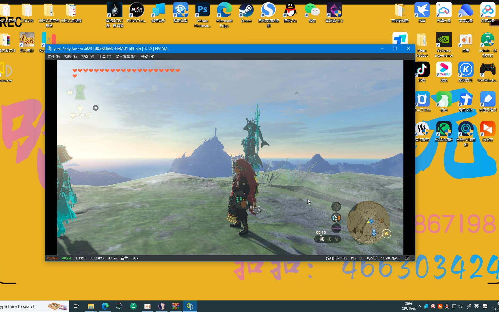Viewport: 499px width, 312px height.
Task: Open the 抖音 desktop shortcut
Action: tap(422, 72)
